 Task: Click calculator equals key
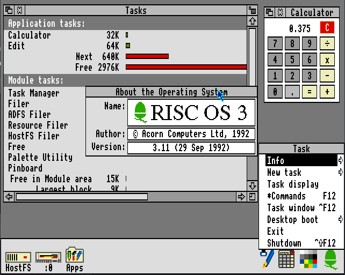coord(310,92)
